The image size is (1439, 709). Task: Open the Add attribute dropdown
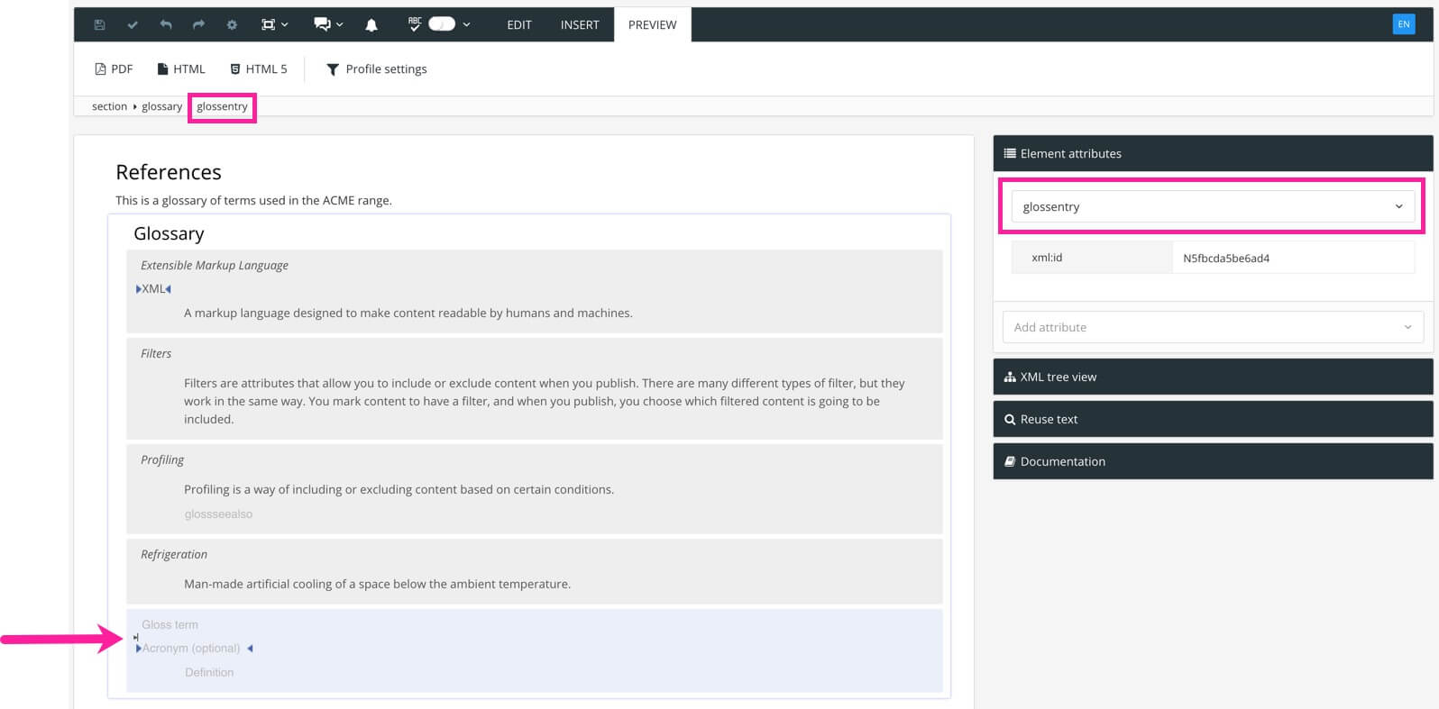(1212, 327)
